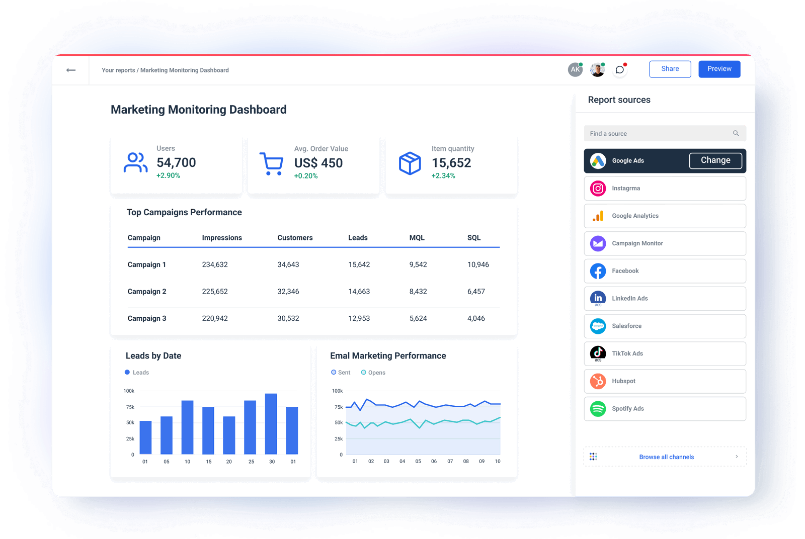Expand the Browse all channels chevron
Screen dimensions: 805x539
pyautogui.click(x=737, y=457)
